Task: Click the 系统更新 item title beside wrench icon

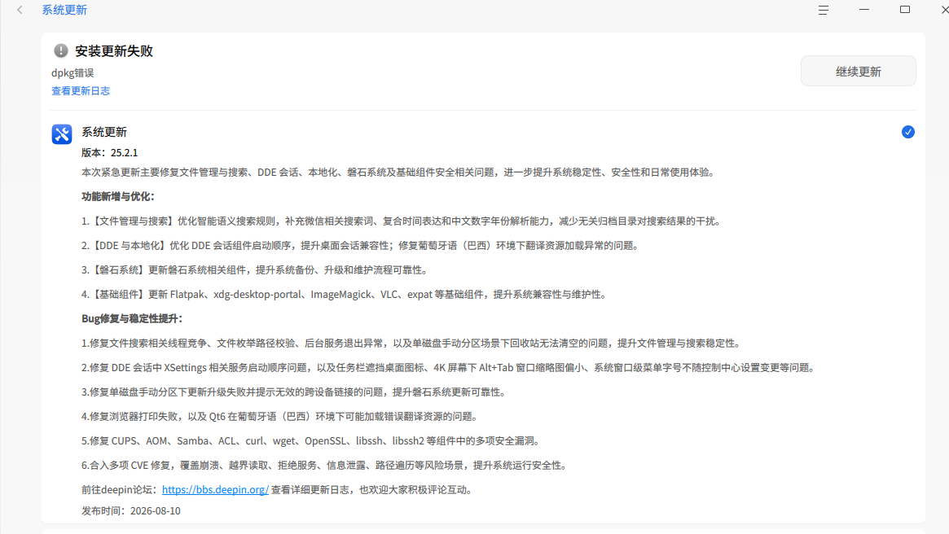Action: click(104, 132)
